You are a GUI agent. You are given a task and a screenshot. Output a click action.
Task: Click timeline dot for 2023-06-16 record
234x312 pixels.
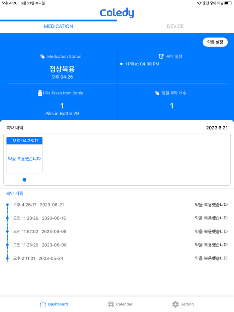pyautogui.click(x=7, y=218)
